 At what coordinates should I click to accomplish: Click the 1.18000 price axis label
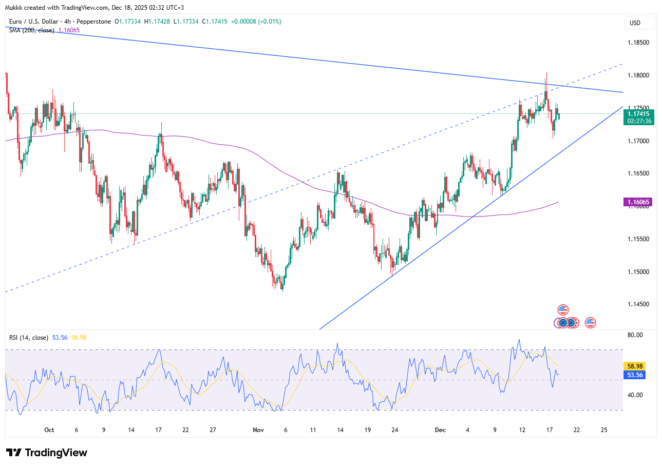[639, 75]
